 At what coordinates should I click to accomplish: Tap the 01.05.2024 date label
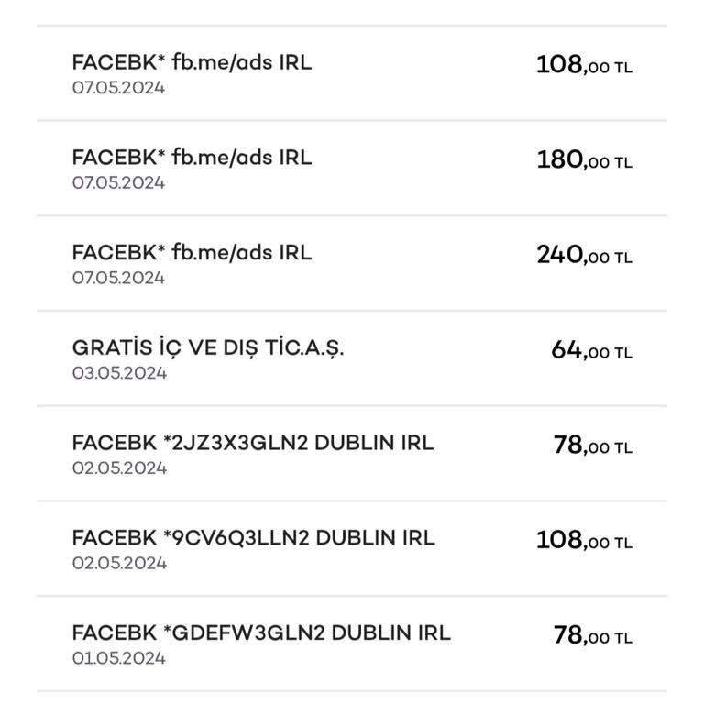coord(119,658)
